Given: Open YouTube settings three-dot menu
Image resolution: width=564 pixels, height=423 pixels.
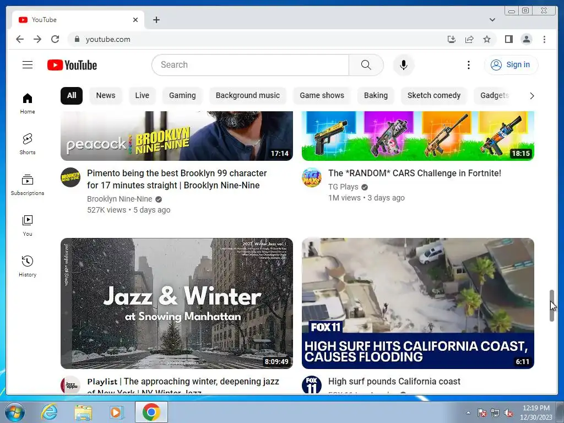Looking at the screenshot, I should (x=468, y=65).
